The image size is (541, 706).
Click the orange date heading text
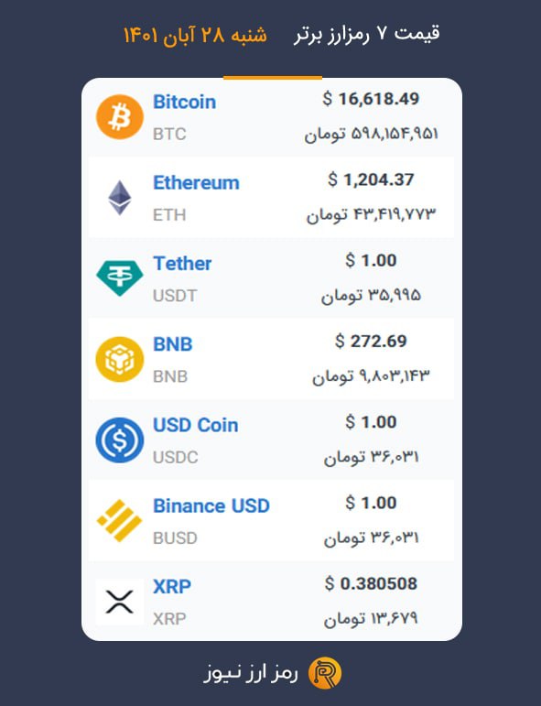[195, 35]
